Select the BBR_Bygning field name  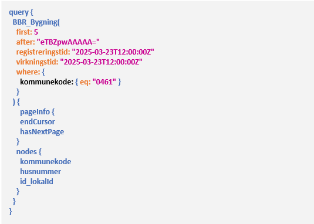point(35,22)
